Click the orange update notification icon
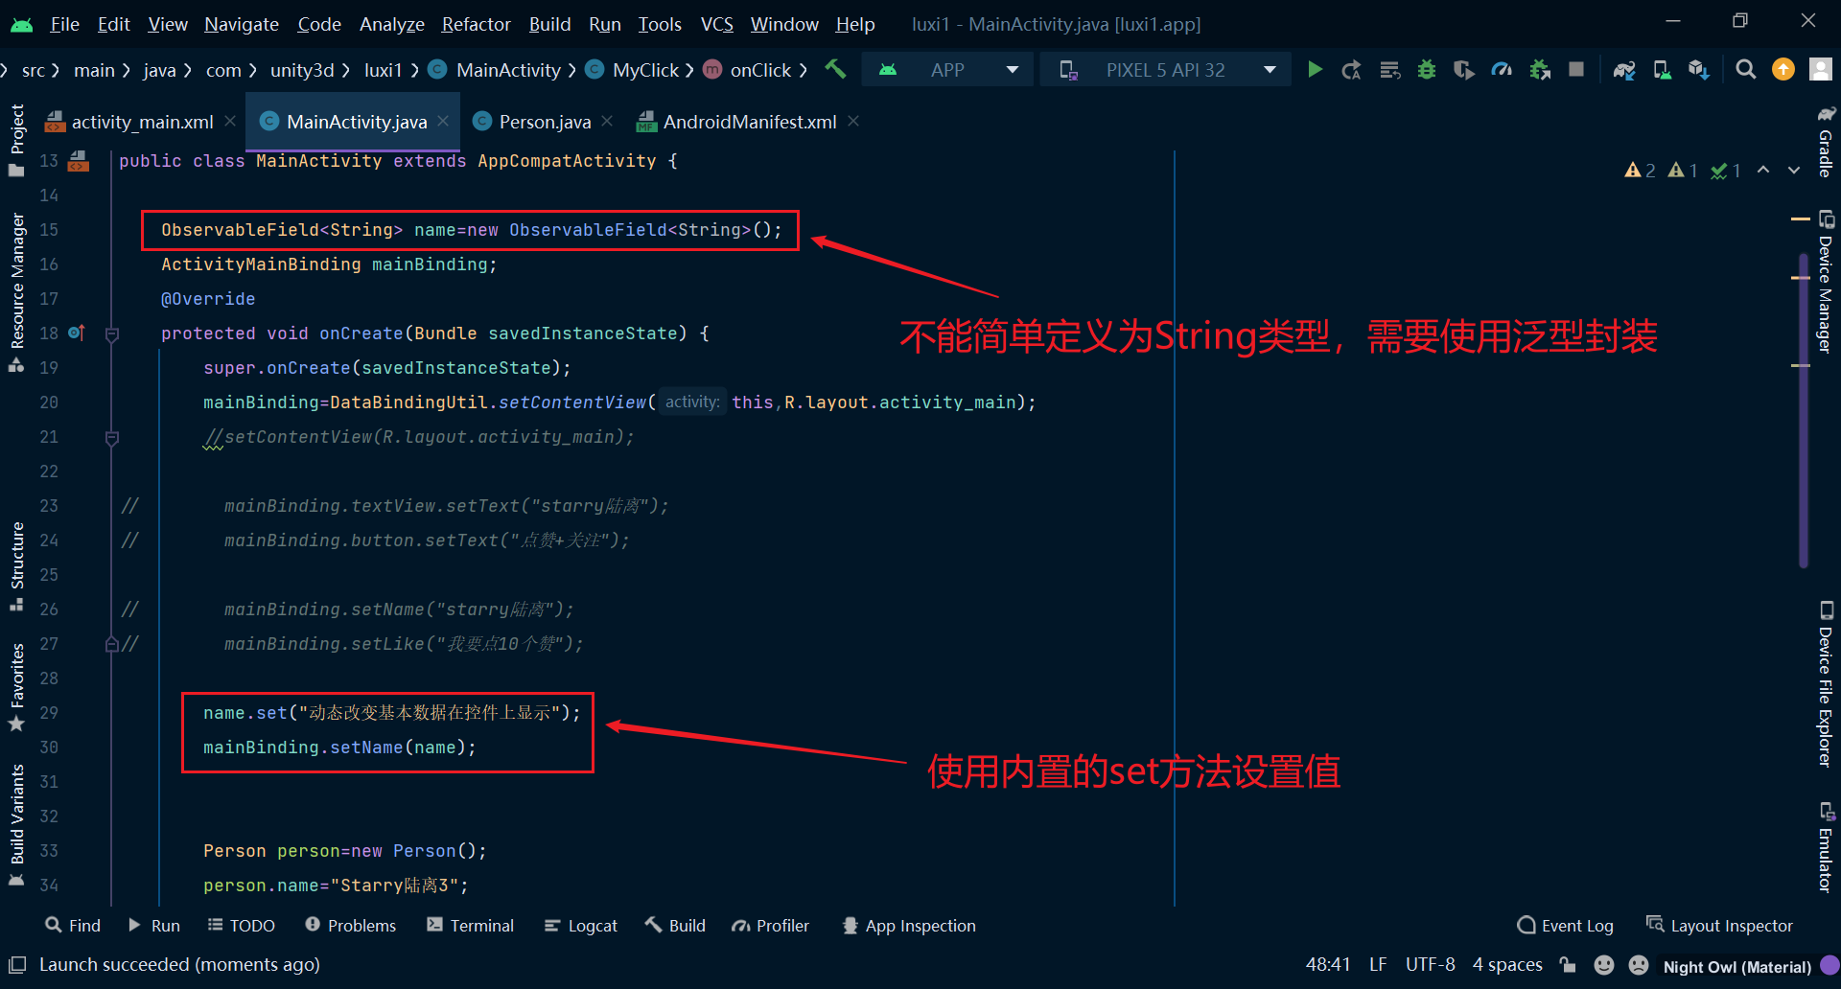 [1783, 69]
